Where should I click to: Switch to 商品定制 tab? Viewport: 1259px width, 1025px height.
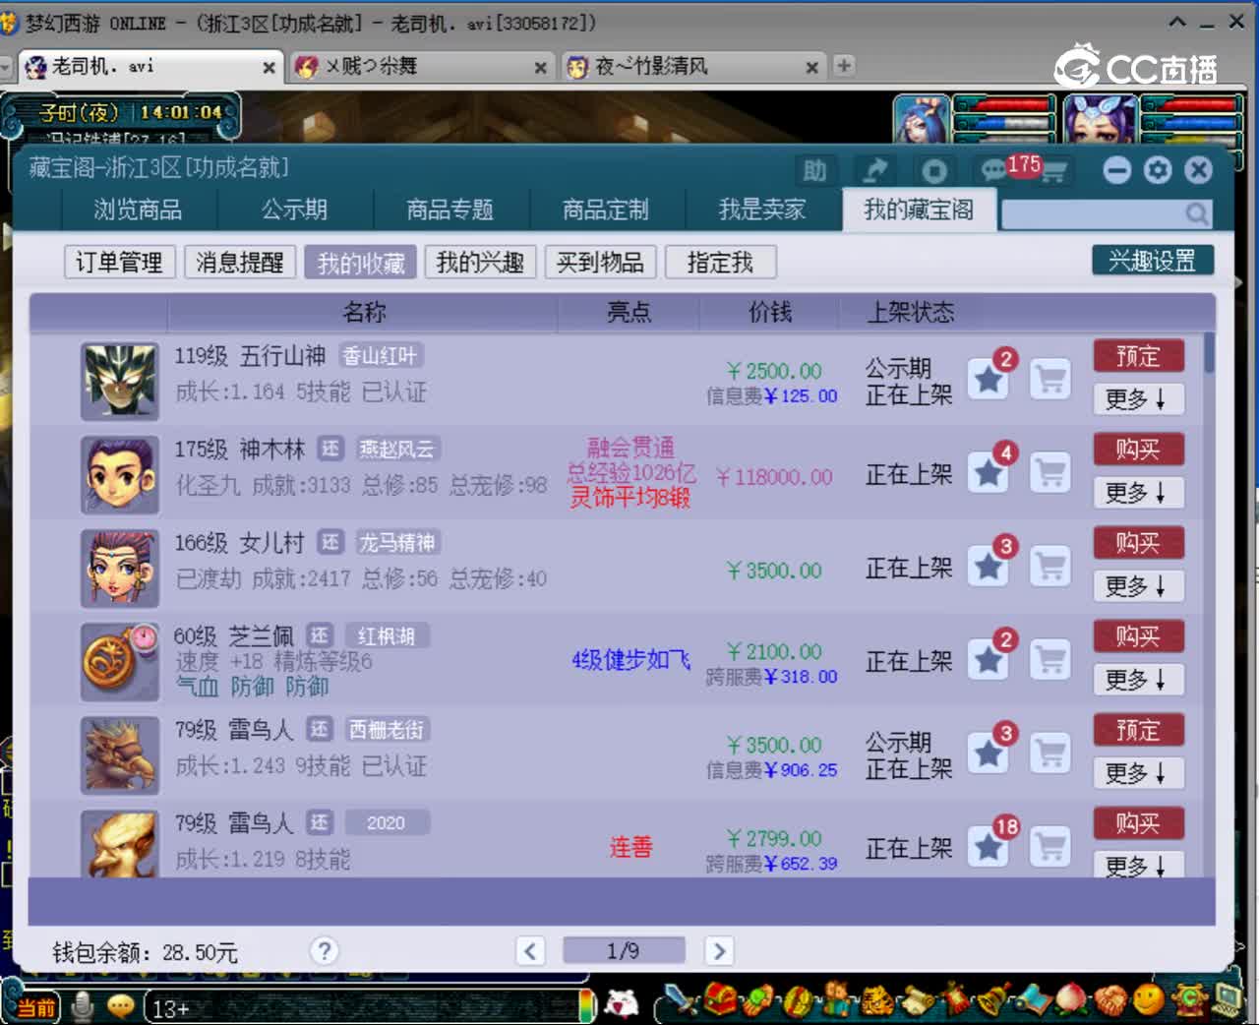pos(606,210)
